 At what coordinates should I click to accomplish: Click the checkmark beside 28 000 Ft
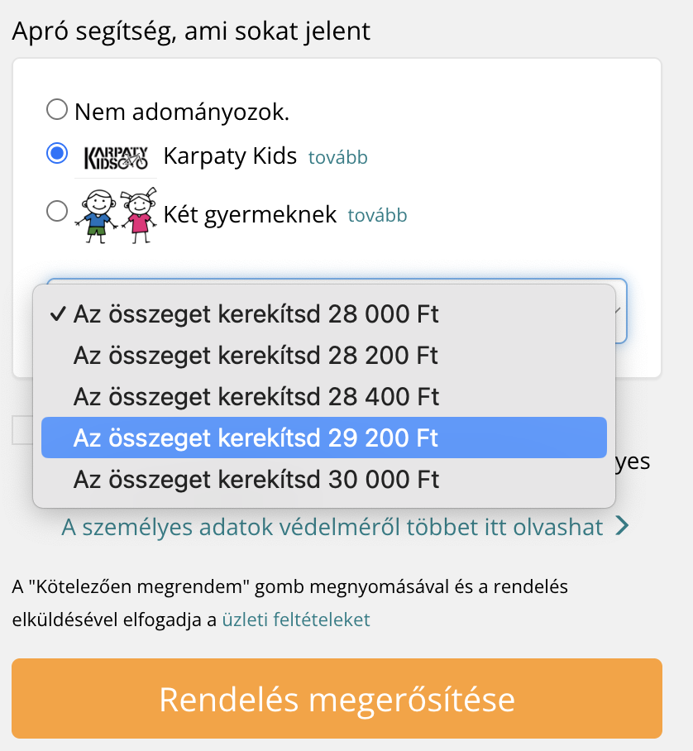(x=57, y=313)
